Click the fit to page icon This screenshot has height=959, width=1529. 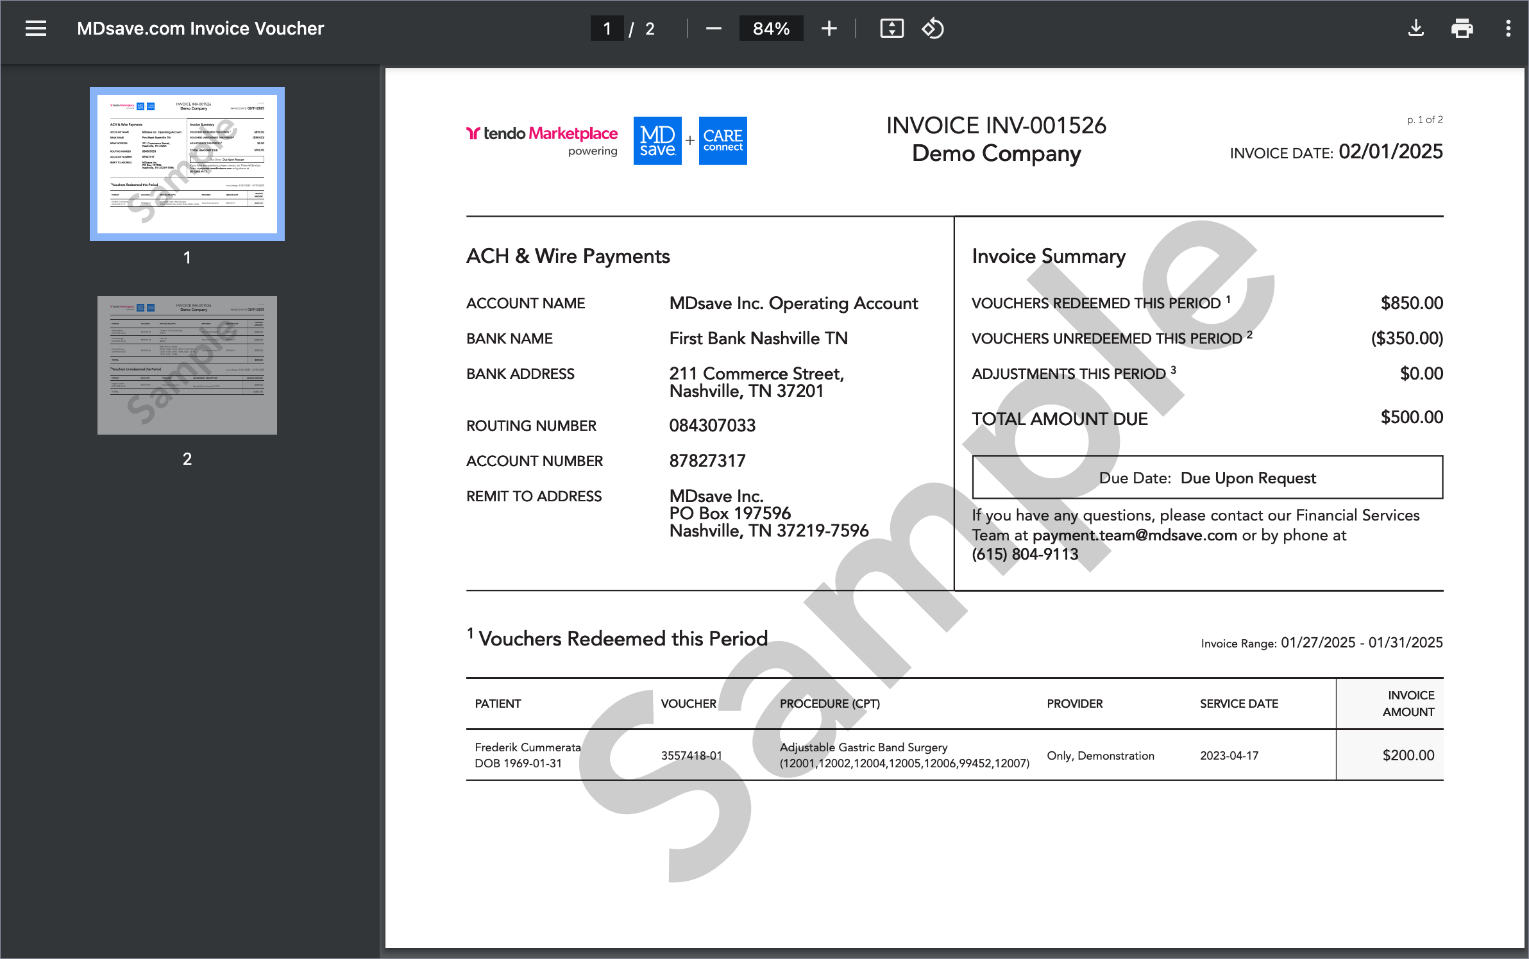(x=891, y=28)
